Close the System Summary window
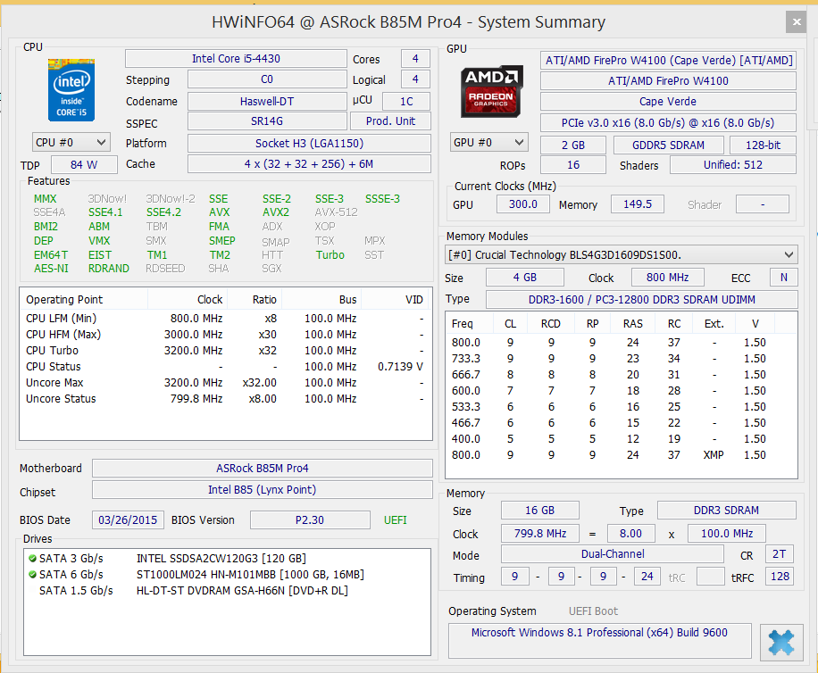The image size is (818, 673). point(796,22)
